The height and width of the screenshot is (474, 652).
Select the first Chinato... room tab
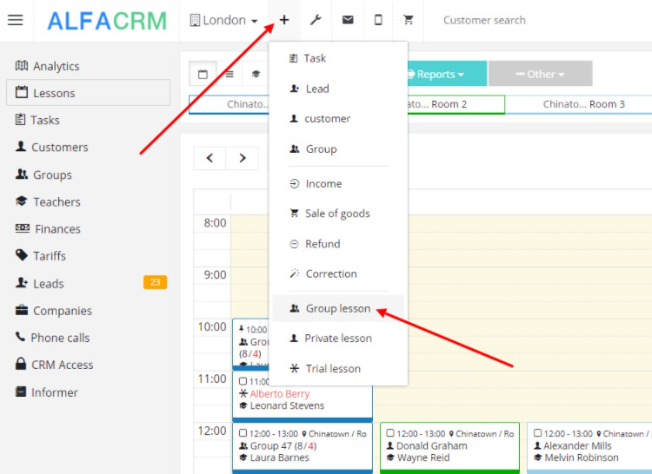tap(230, 104)
